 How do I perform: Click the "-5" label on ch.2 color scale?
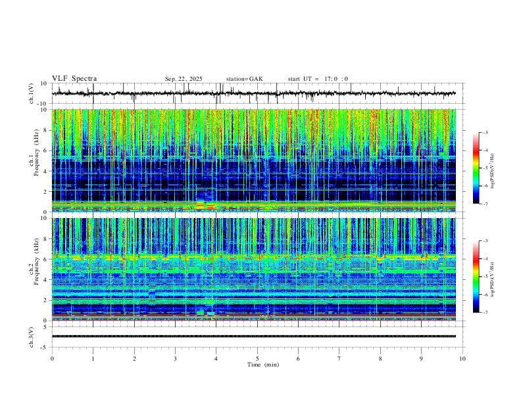[x=485, y=277]
